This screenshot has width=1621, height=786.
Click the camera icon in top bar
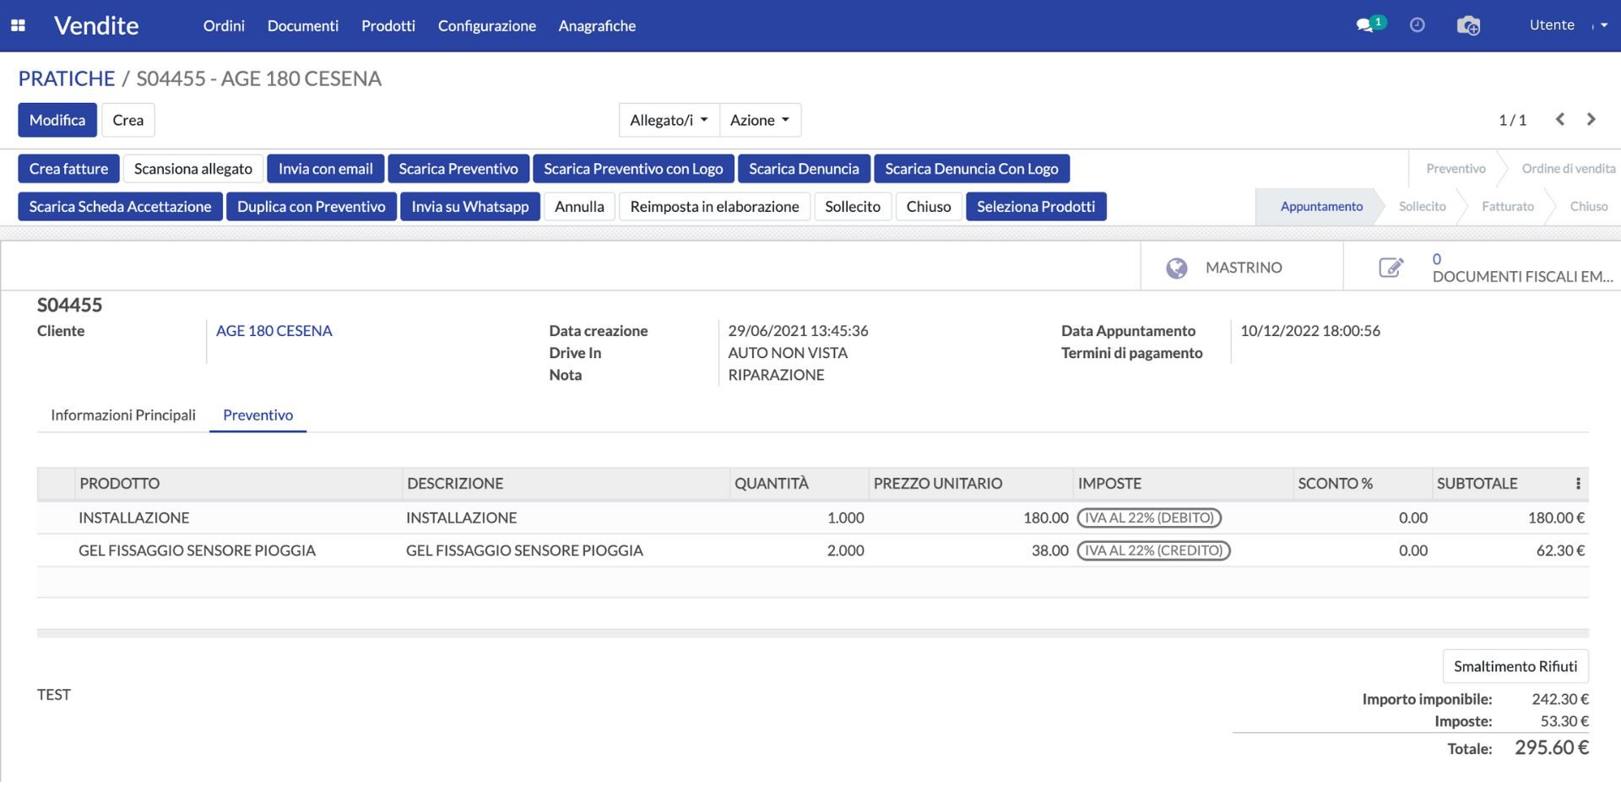click(x=1468, y=25)
